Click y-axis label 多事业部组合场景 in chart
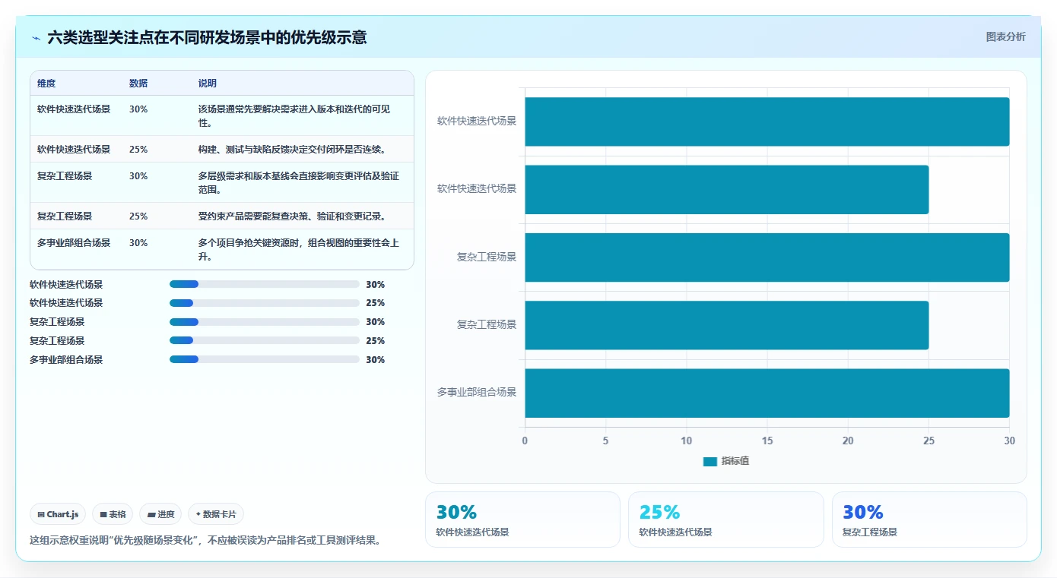The height and width of the screenshot is (578, 1057). (477, 393)
